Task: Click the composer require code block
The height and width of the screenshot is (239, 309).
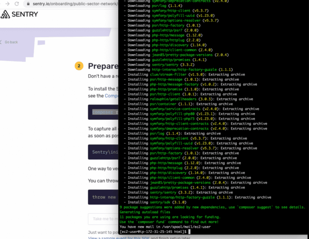Action: pyautogui.click(x=103, y=112)
